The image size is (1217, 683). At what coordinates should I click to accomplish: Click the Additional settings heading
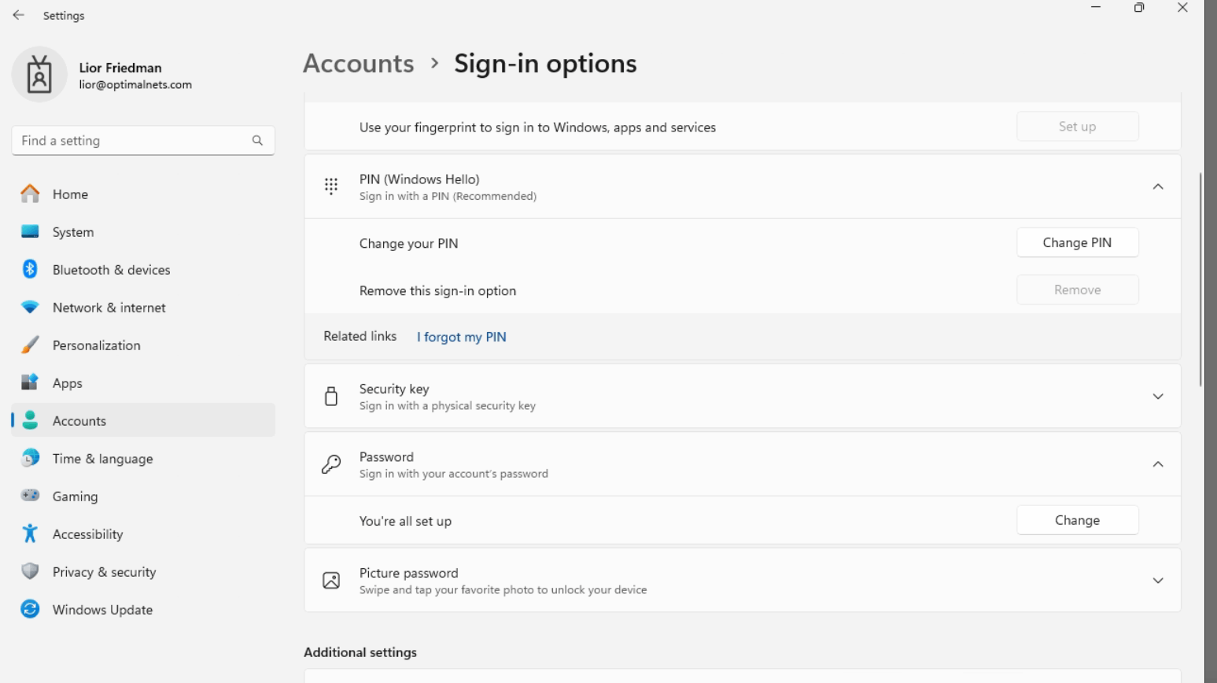point(360,652)
